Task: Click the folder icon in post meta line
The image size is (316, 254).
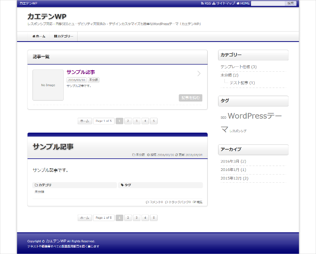Action: (134, 155)
